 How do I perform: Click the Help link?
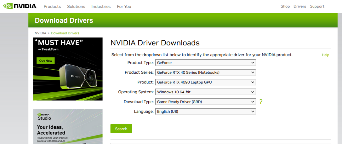coord(325,55)
